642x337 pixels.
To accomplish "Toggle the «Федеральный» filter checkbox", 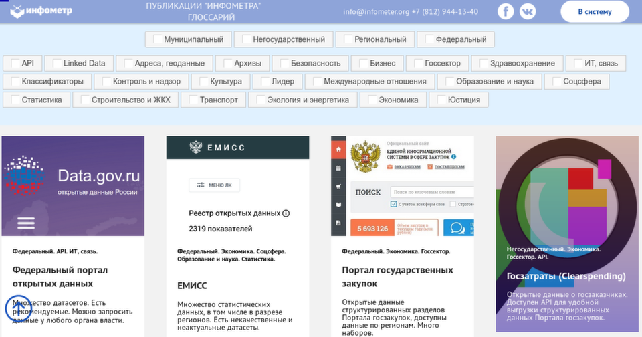I will (429, 39).
